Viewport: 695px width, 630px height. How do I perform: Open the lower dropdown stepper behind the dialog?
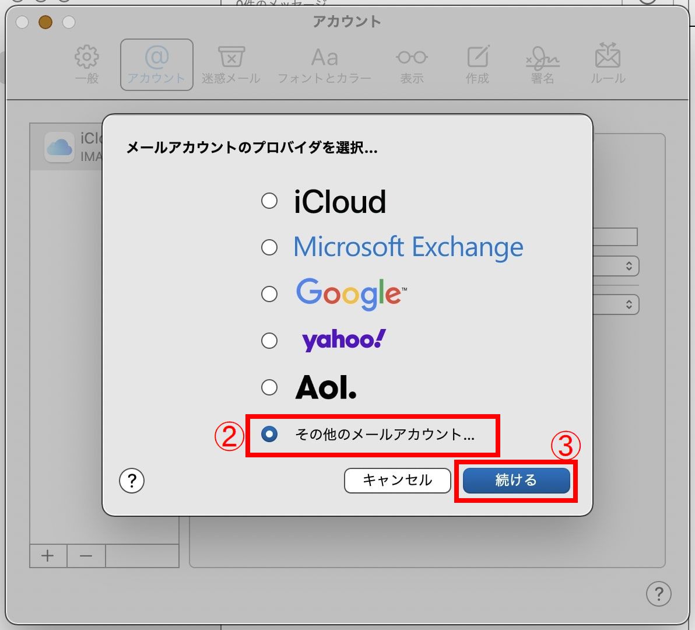(x=629, y=304)
